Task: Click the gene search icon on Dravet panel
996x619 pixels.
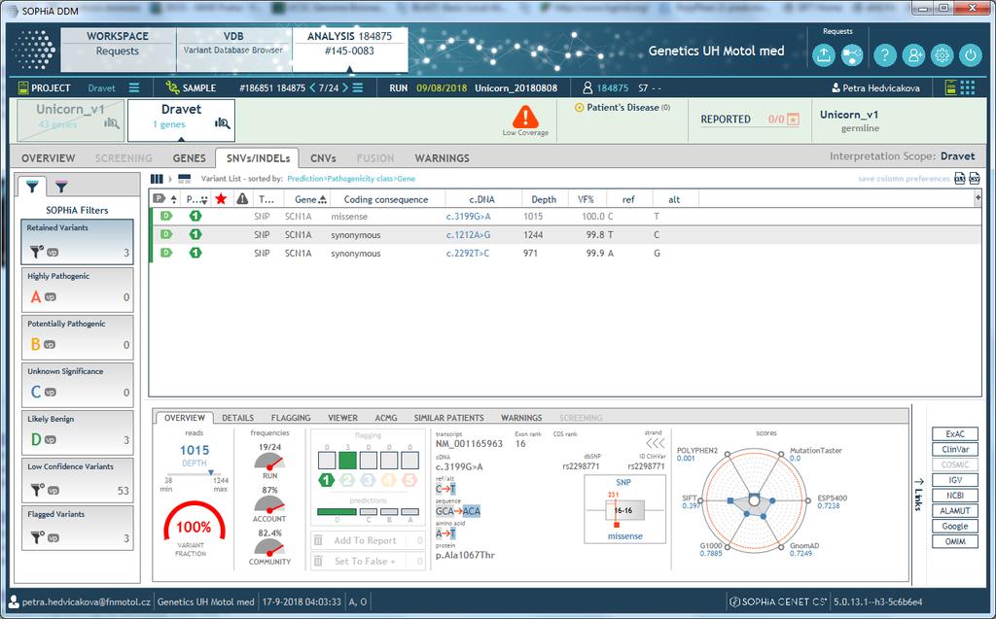Action: point(222,123)
